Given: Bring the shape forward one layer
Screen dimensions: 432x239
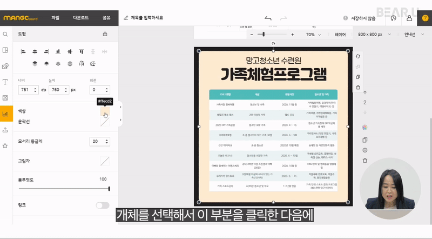Looking at the screenshot, I should coord(46,63).
